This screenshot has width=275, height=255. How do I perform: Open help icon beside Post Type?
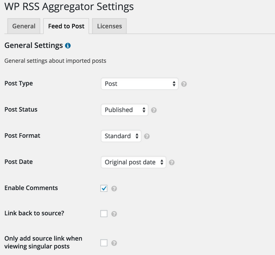pyautogui.click(x=184, y=84)
